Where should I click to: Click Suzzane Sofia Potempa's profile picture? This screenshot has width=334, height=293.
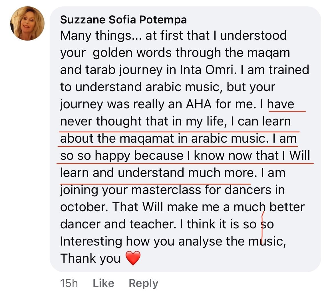point(27,23)
